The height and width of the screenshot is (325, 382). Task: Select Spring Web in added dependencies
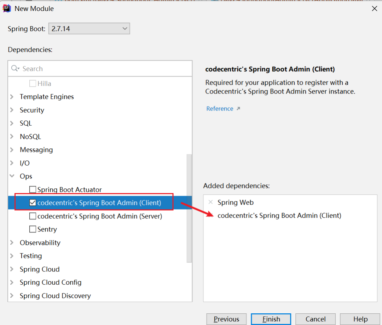pyautogui.click(x=236, y=203)
